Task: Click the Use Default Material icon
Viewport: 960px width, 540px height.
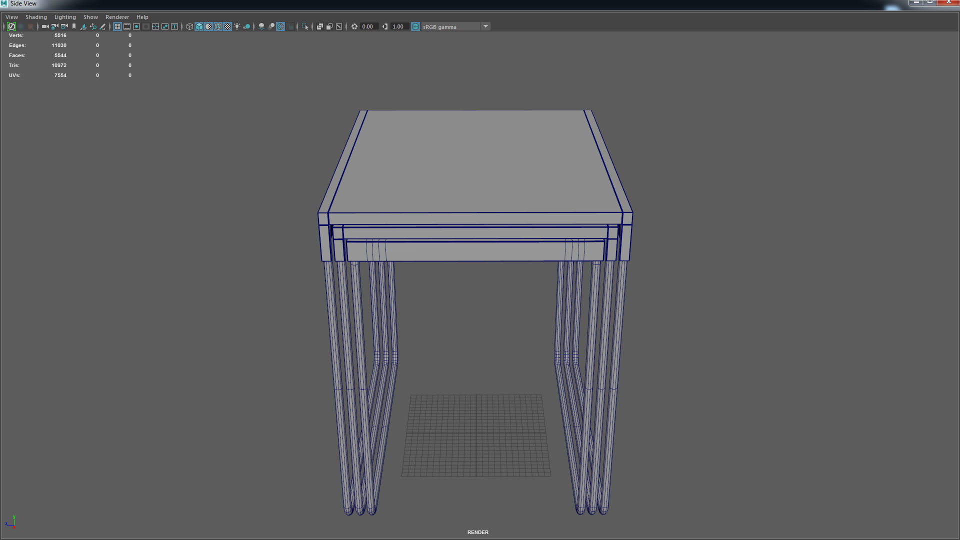Action: click(x=208, y=26)
